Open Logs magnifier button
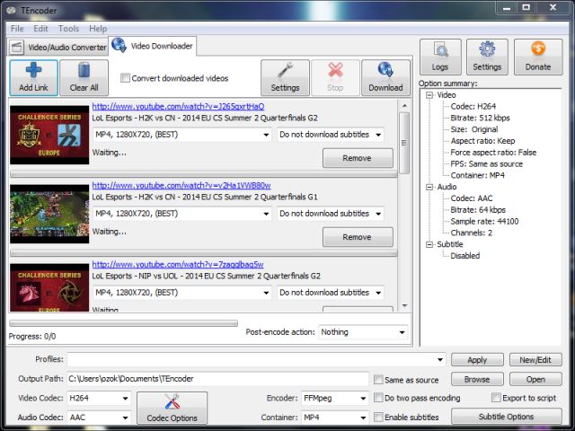The width and height of the screenshot is (575, 431). click(440, 57)
